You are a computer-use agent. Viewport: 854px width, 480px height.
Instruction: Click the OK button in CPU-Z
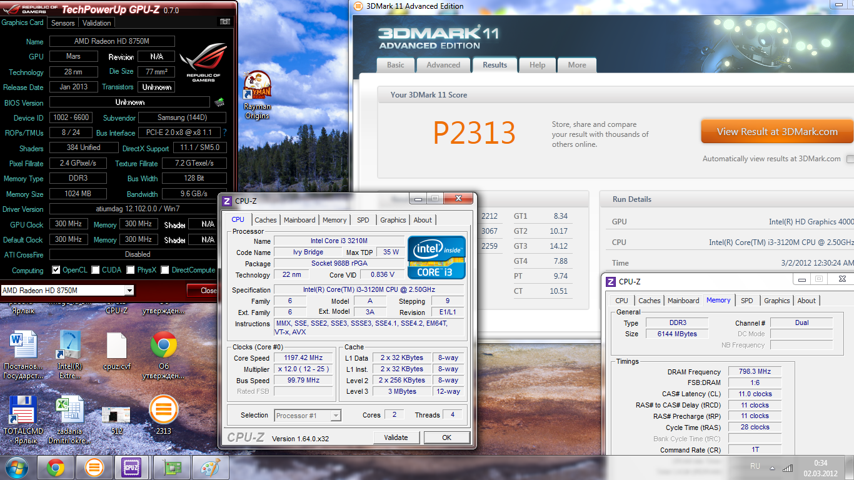point(446,437)
